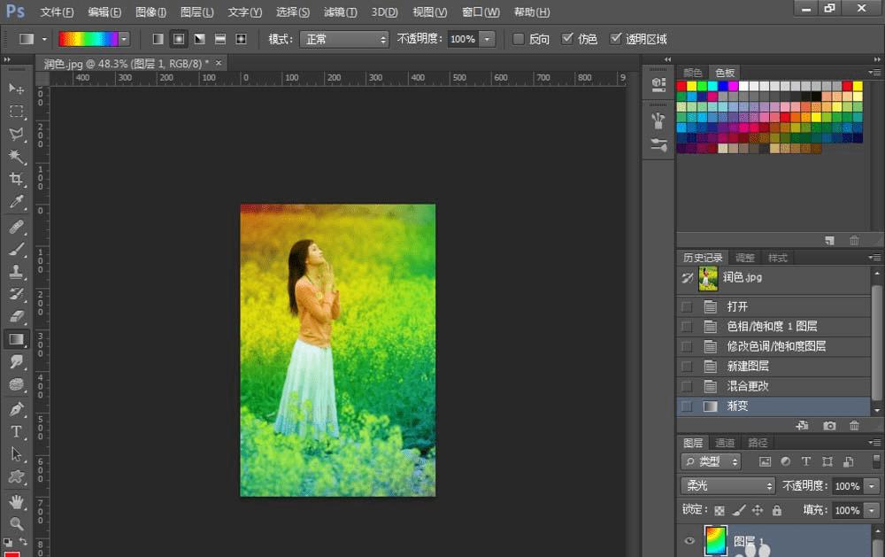Image resolution: width=885 pixels, height=557 pixels.
Task: Click the camera snapshot icon in History panel
Action: point(829,426)
